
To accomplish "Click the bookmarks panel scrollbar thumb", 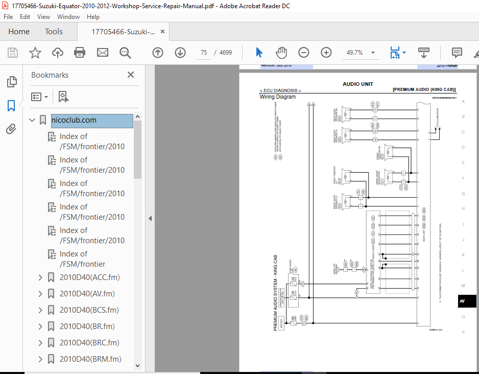I will click(x=137, y=149).
